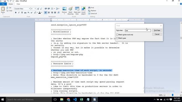Image resolution: width=182 pixels, height=102 pixels.
Task: Toggle the Align text left button
Action: tap(45, 12)
